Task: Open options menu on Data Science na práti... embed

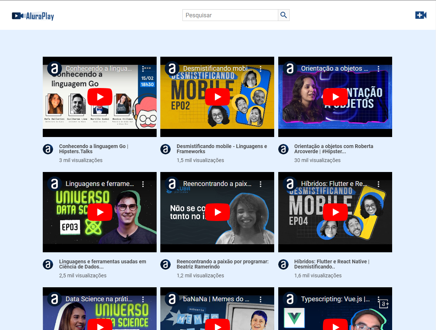Action: point(143,299)
